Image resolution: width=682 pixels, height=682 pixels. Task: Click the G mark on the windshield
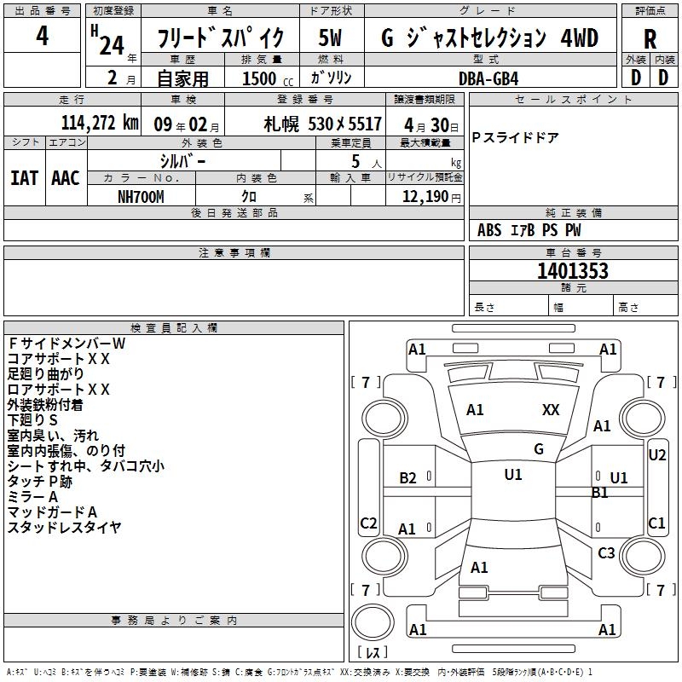click(x=538, y=449)
